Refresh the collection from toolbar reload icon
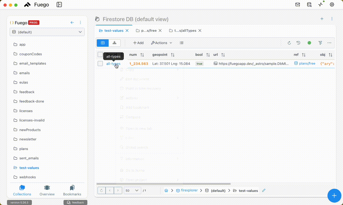The width and height of the screenshot is (343, 205). (289, 43)
